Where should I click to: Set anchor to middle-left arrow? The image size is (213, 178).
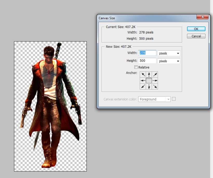pos(143,80)
